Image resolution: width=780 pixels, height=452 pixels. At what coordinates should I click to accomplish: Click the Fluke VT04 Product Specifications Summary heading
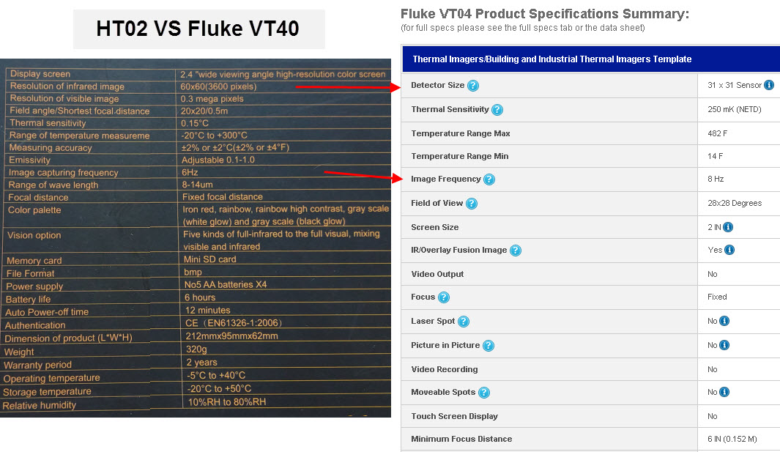tap(545, 14)
